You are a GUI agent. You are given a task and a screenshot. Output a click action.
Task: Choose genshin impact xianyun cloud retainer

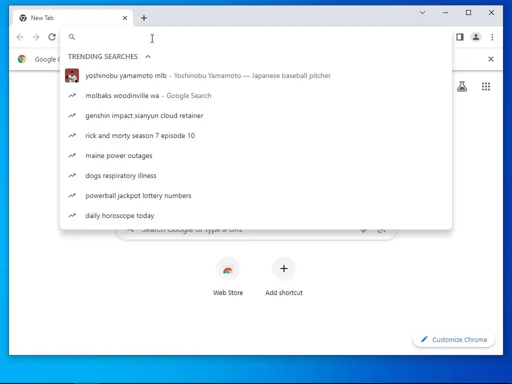(256, 115)
